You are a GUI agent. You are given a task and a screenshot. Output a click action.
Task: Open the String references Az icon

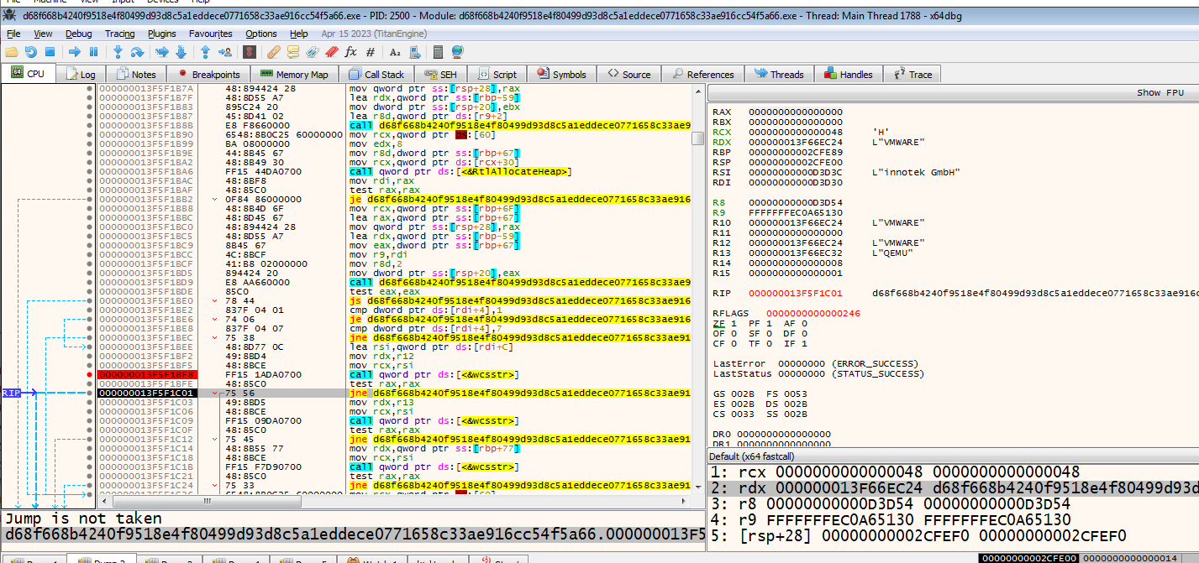point(395,52)
